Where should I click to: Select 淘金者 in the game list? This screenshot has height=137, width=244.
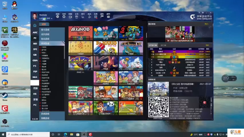coord(44,67)
